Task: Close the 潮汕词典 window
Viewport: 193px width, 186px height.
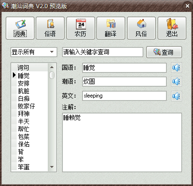Action: tap(187, 6)
